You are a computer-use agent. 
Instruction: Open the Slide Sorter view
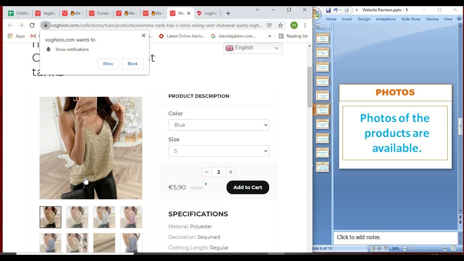[379, 248]
